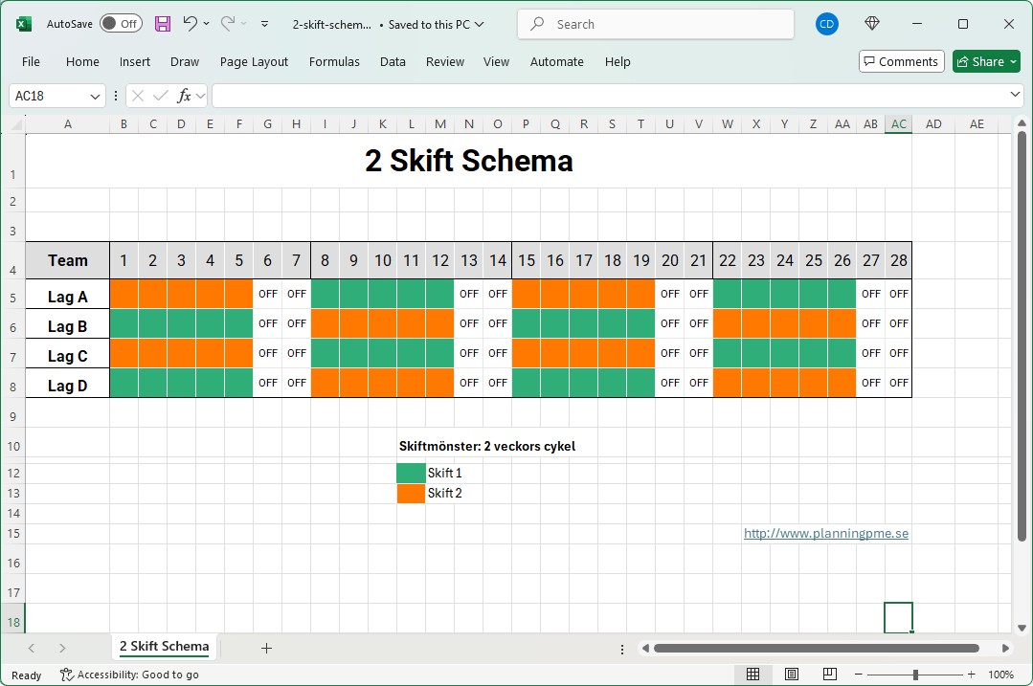Open the Formulas ribbon tab
This screenshot has width=1033, height=686.
click(x=334, y=61)
